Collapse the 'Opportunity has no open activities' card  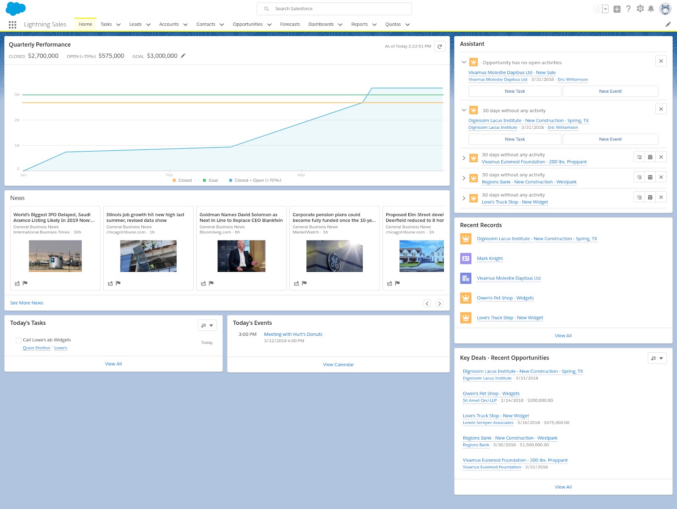coord(464,62)
